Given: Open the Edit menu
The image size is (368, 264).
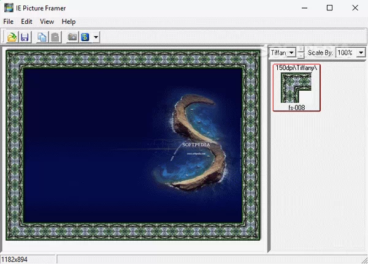Looking at the screenshot, I should [x=26, y=21].
